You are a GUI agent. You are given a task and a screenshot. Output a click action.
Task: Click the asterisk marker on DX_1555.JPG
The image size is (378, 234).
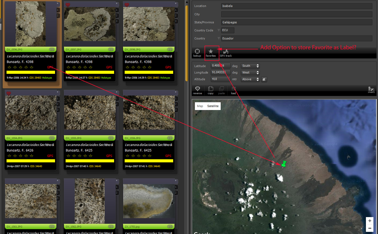click(x=117, y=92)
